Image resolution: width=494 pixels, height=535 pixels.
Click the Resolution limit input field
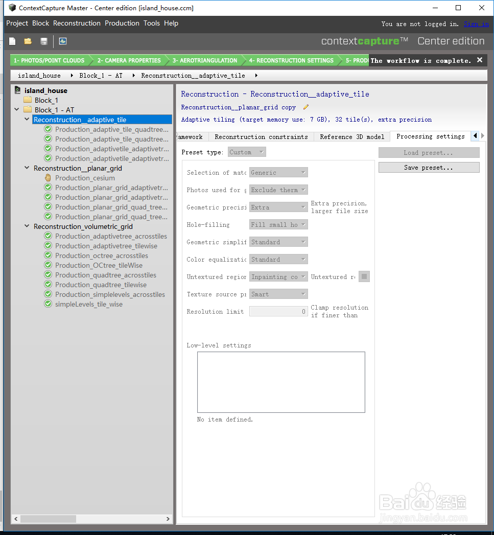(x=278, y=312)
